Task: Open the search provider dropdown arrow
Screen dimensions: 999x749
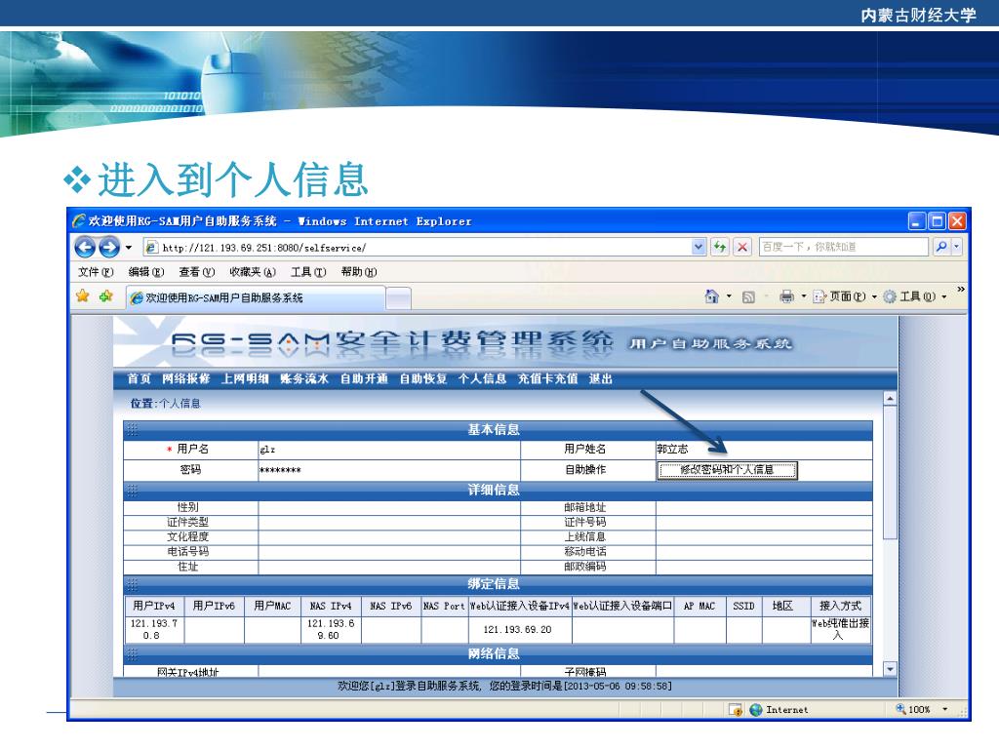Action: pyautogui.click(x=956, y=247)
